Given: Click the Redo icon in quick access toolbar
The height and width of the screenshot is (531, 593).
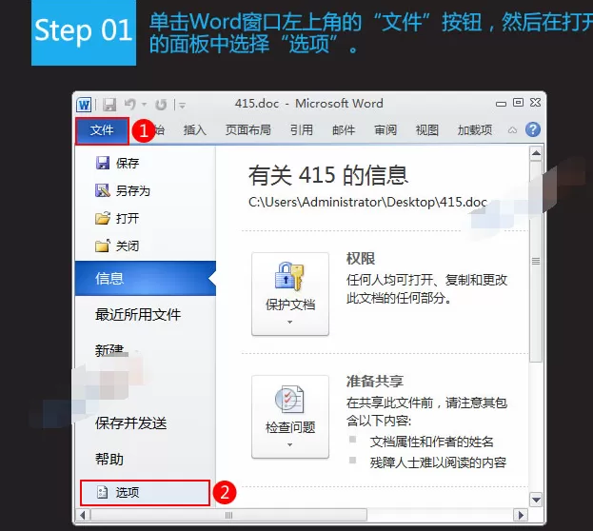Looking at the screenshot, I should (x=161, y=105).
